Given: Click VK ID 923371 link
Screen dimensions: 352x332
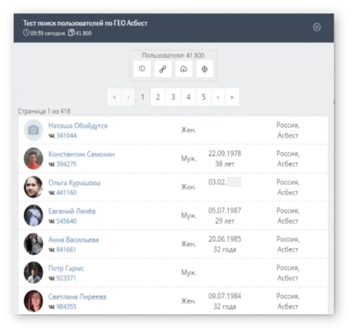Looking at the screenshot, I should [x=66, y=278].
